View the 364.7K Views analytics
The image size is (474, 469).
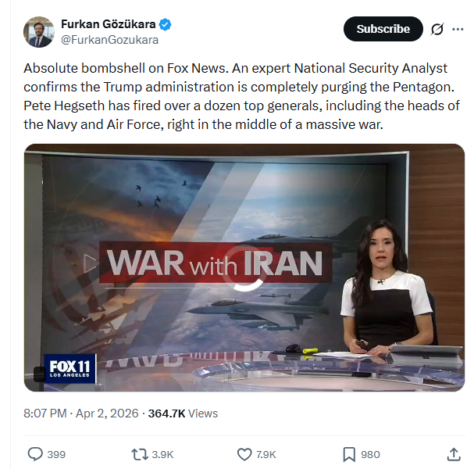tap(183, 414)
